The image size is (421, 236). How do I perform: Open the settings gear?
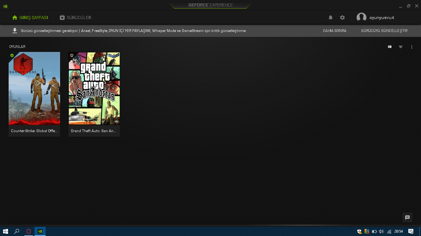pos(342,18)
